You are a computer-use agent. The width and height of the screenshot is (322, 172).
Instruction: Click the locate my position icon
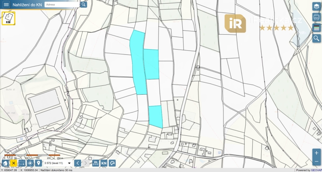point(30,163)
